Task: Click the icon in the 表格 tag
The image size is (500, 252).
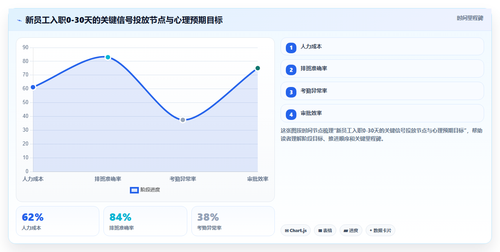Action: (x=320, y=230)
